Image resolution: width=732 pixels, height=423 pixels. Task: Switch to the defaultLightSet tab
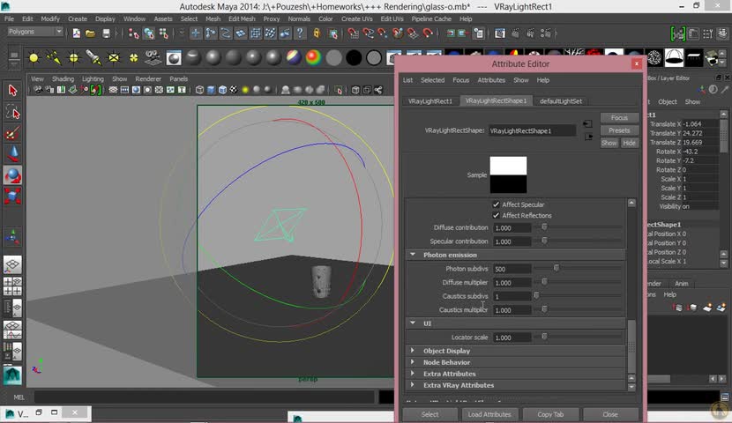[561, 101]
